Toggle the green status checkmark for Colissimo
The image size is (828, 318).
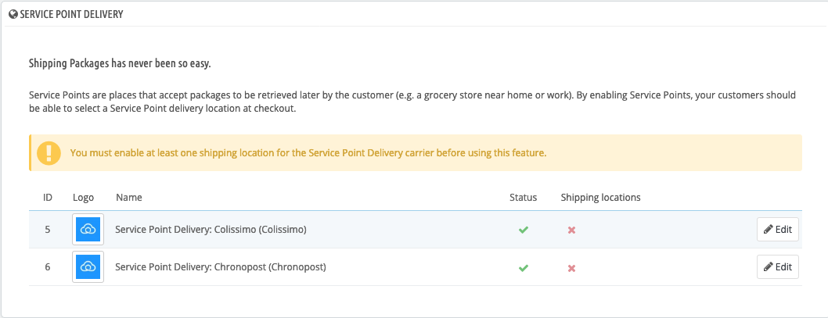[524, 230]
